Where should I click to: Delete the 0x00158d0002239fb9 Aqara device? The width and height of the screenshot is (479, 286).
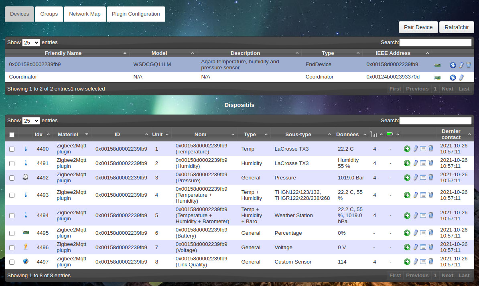tap(469, 65)
